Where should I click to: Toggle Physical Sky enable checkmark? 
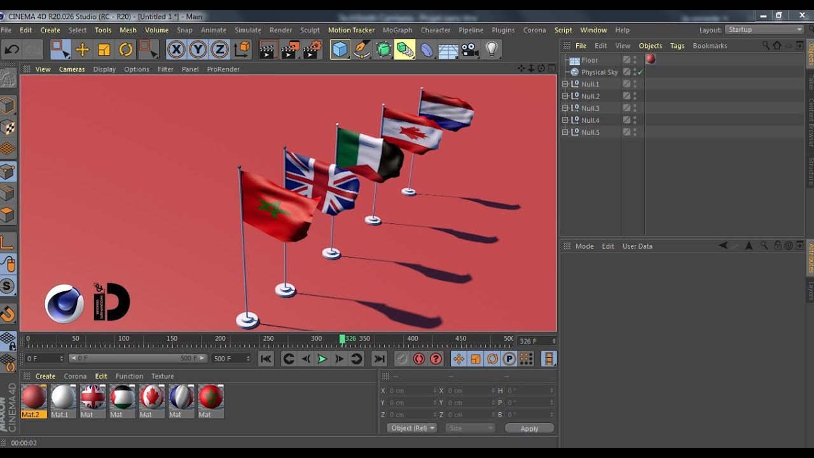click(640, 73)
